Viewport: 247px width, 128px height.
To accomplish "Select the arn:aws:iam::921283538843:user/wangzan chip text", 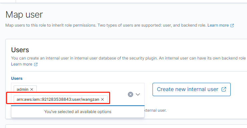I will coord(58,99).
